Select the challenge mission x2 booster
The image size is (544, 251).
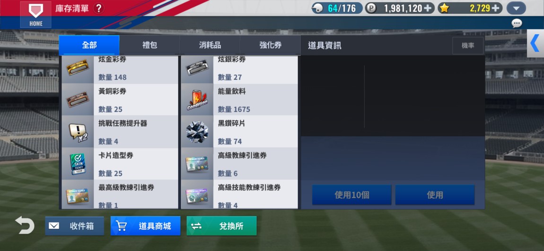[120, 131]
